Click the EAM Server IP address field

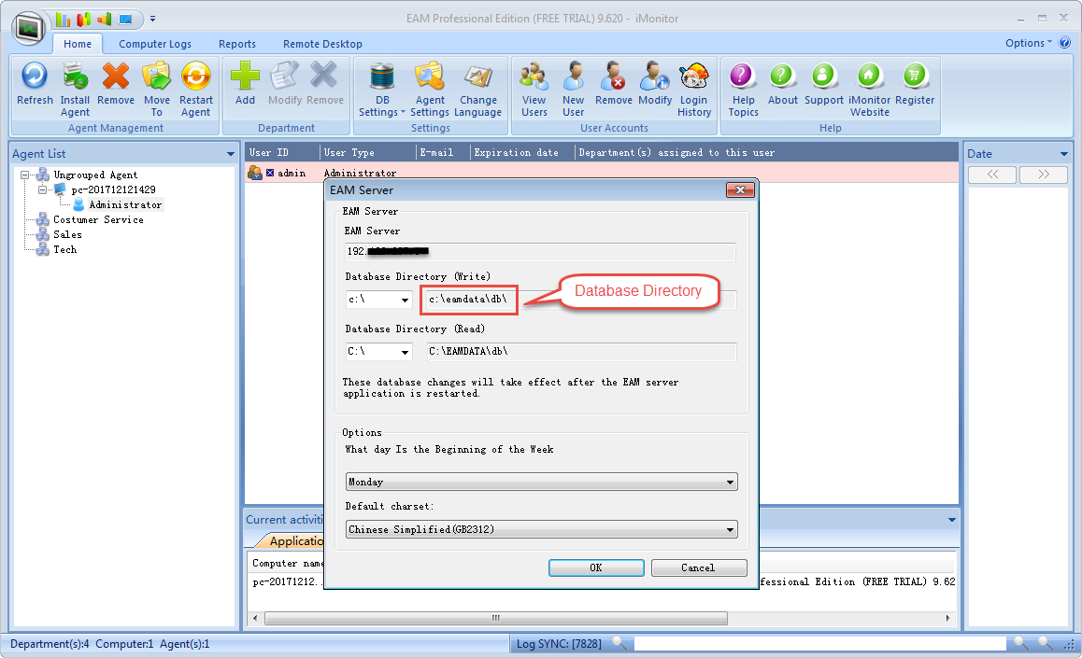click(x=540, y=252)
